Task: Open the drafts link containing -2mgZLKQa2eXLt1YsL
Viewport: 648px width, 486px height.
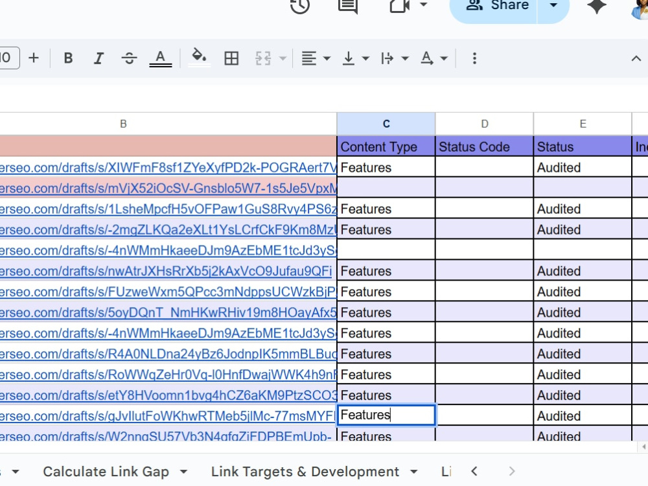Action: click(168, 229)
